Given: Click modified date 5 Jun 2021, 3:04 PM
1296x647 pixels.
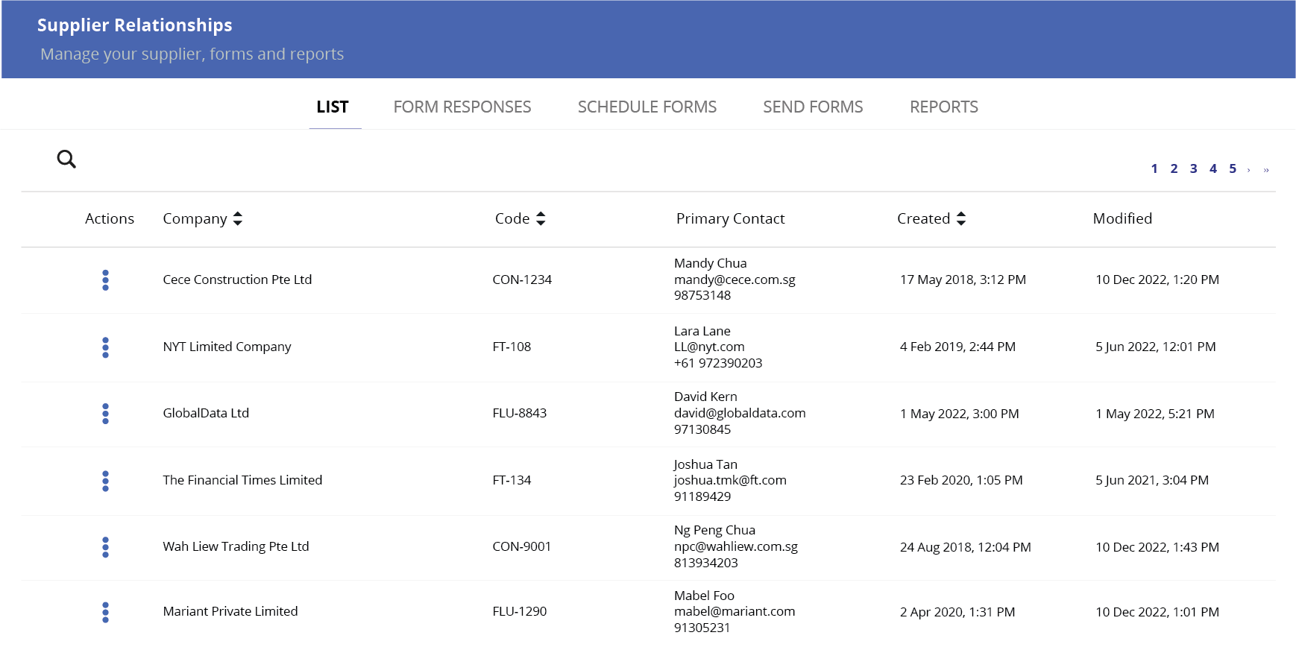Looking at the screenshot, I should 1152,480.
